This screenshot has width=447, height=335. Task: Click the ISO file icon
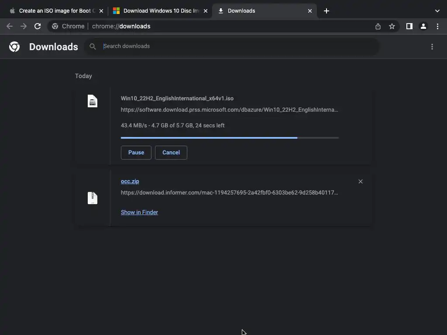point(93,101)
